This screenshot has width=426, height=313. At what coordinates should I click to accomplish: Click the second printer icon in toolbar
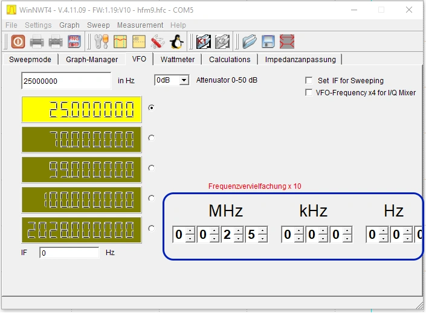point(56,42)
